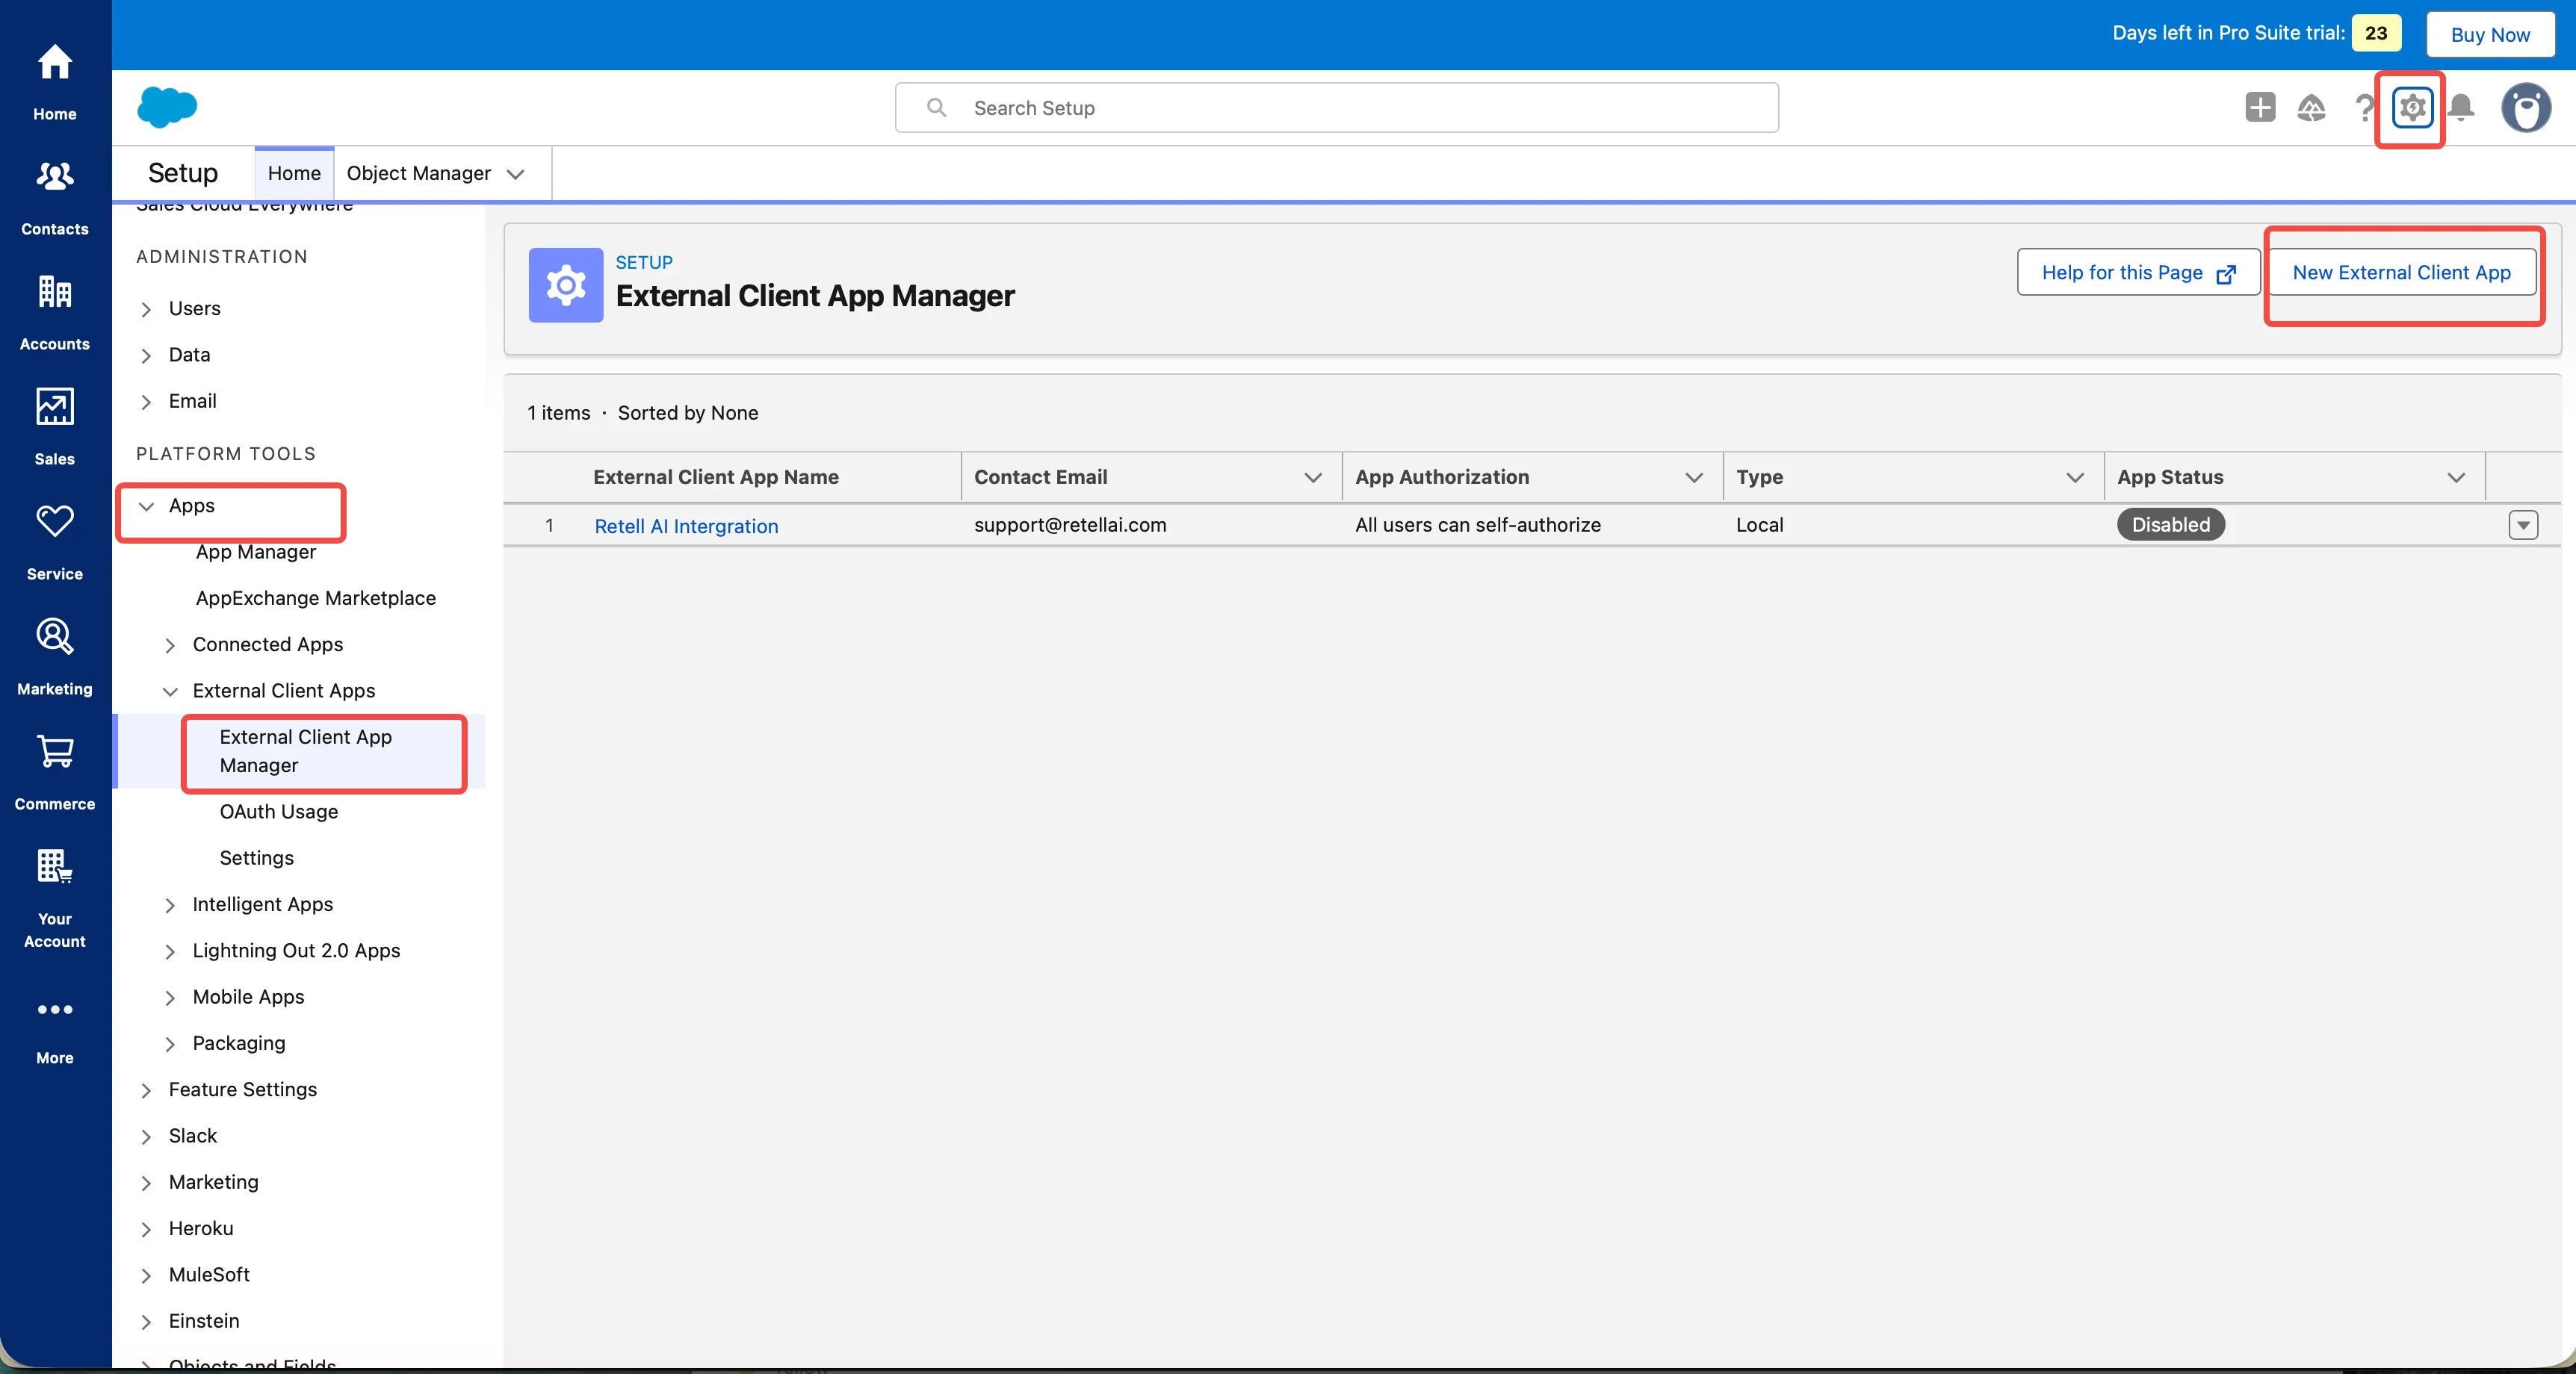The image size is (2576, 1374).
Task: Click the External Client App Name column header
Action: point(716,478)
